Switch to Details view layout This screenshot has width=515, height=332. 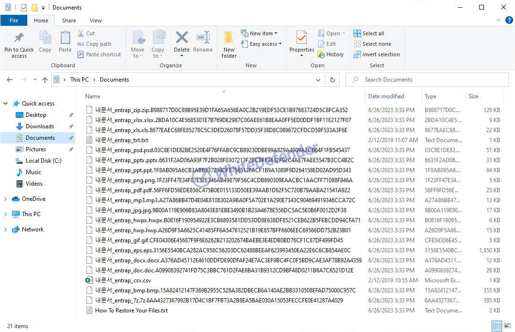pyautogui.click(x=497, y=326)
